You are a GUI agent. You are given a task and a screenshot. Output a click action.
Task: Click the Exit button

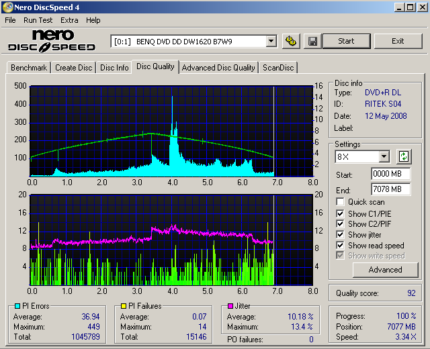click(x=398, y=41)
